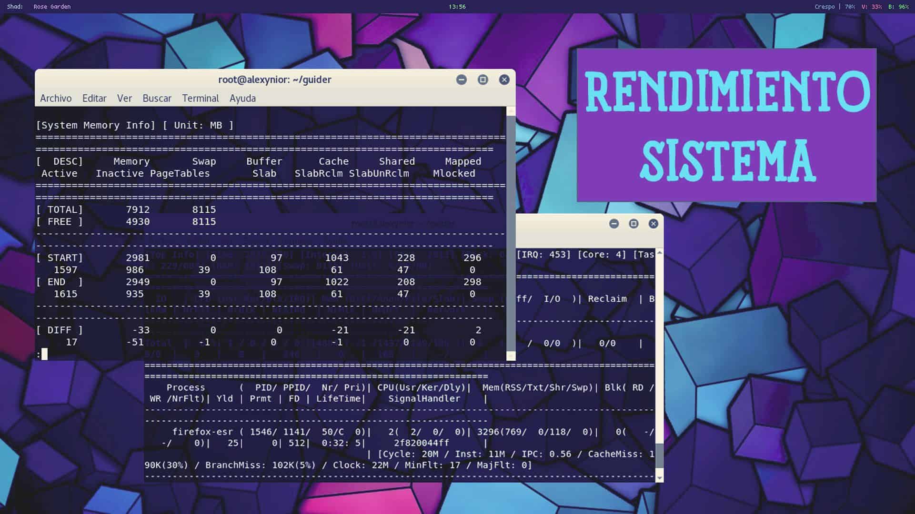Click the terminal prompt at the colon cursor
Screen dimensions: 915x514
click(x=44, y=355)
